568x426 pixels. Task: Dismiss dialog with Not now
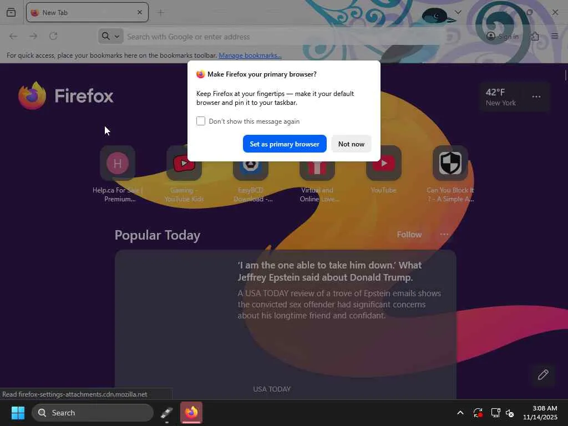point(351,144)
